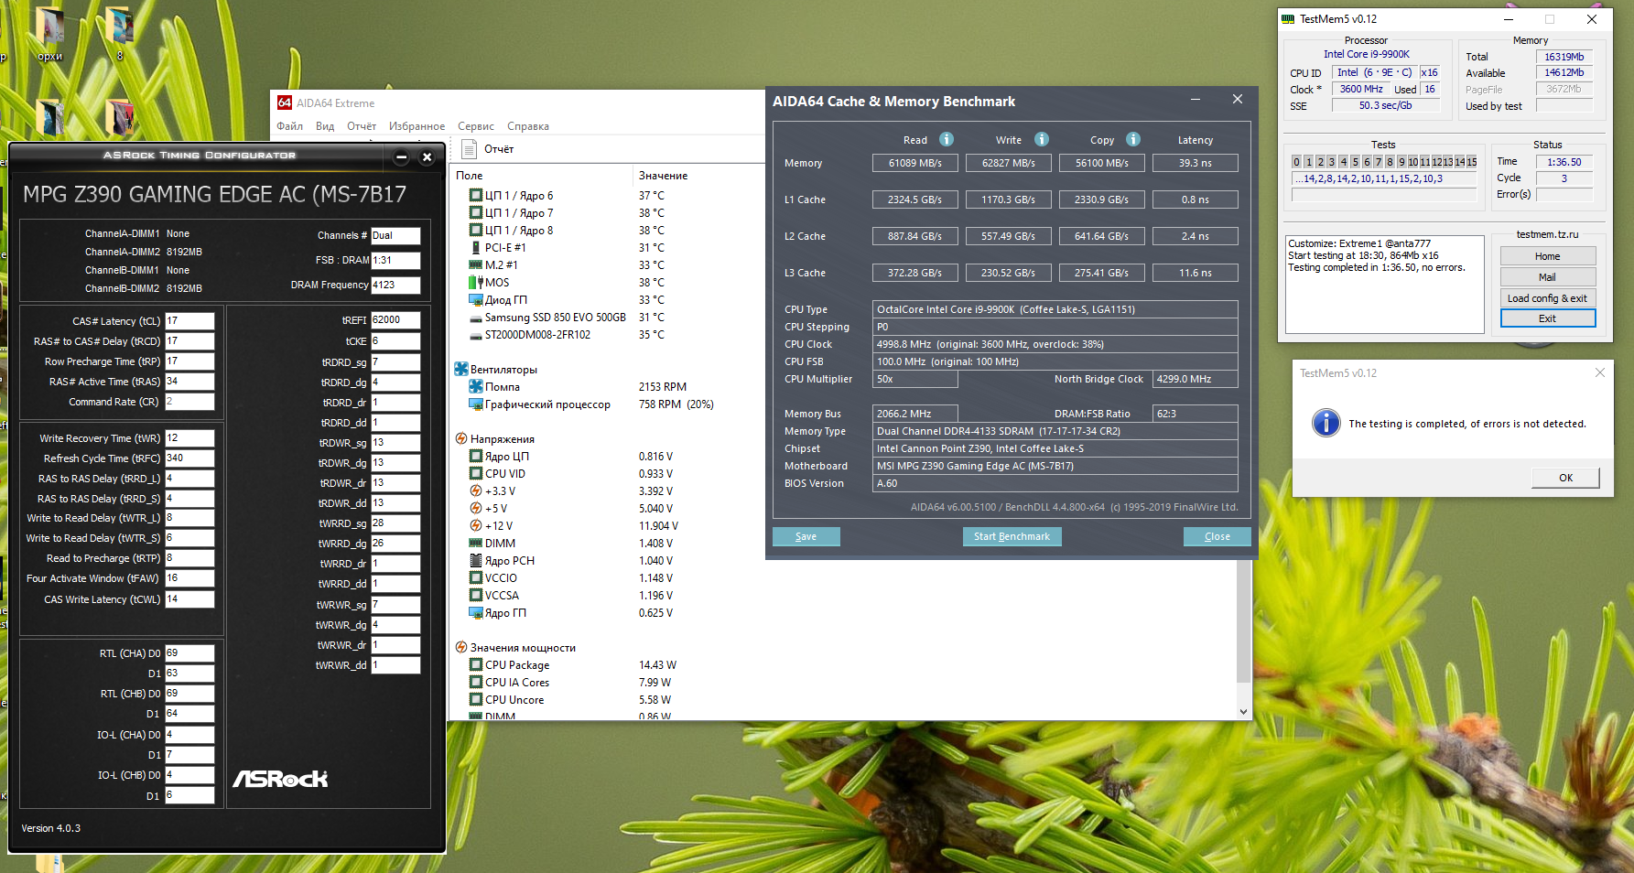Click Start Benchmark
The height and width of the screenshot is (873, 1634).
click(1012, 536)
